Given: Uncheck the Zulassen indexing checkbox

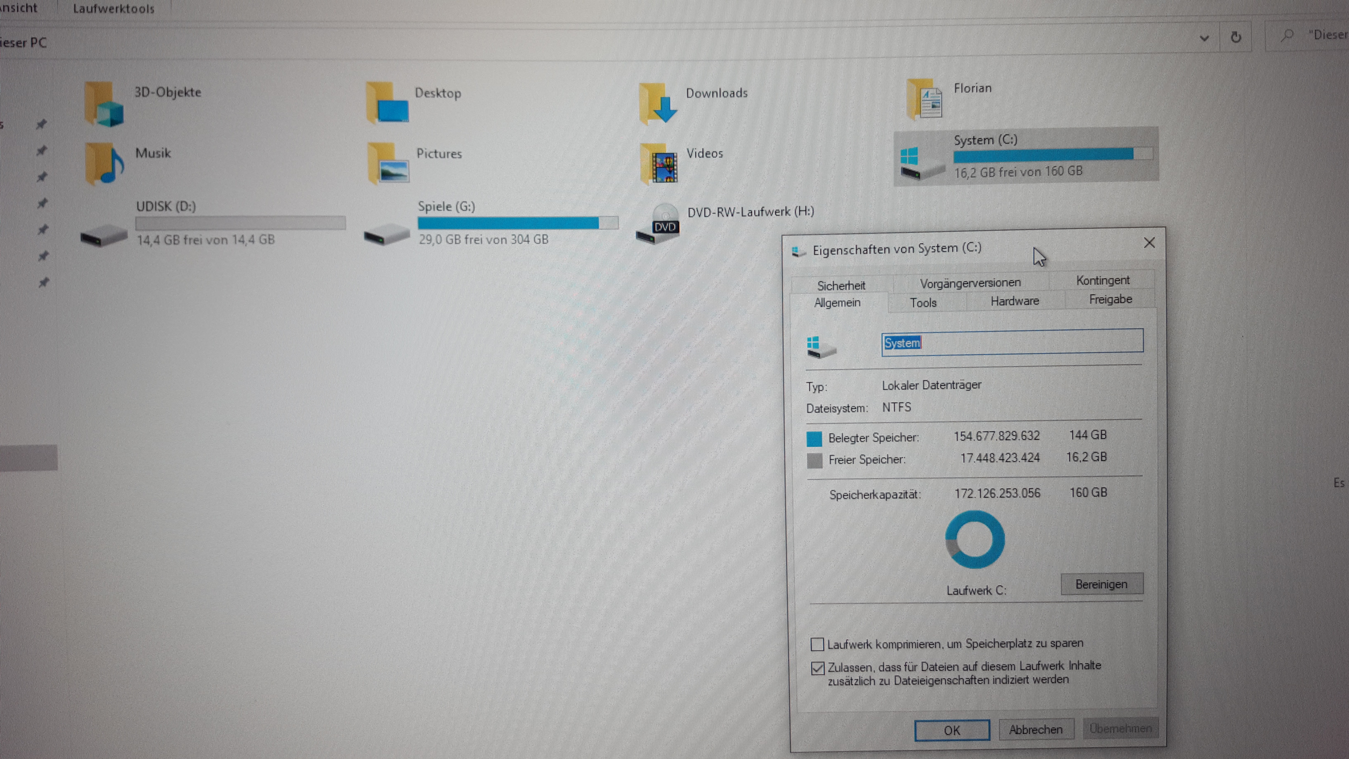Looking at the screenshot, I should 817,668.
